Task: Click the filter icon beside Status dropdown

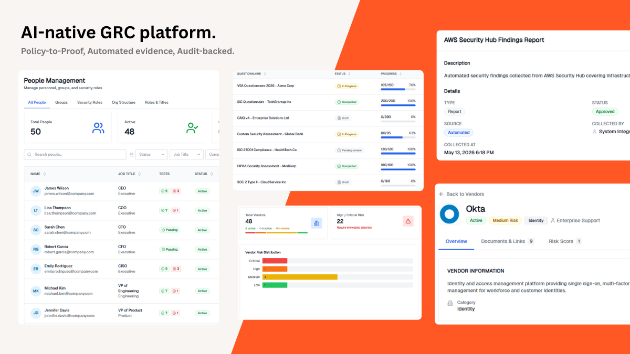Action: (132, 155)
